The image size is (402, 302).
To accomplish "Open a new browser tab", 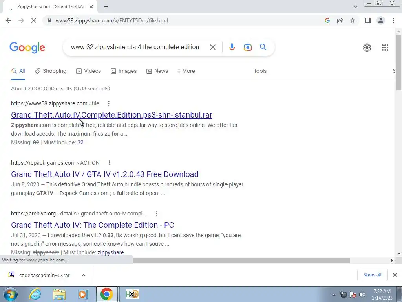I will coord(106,7).
